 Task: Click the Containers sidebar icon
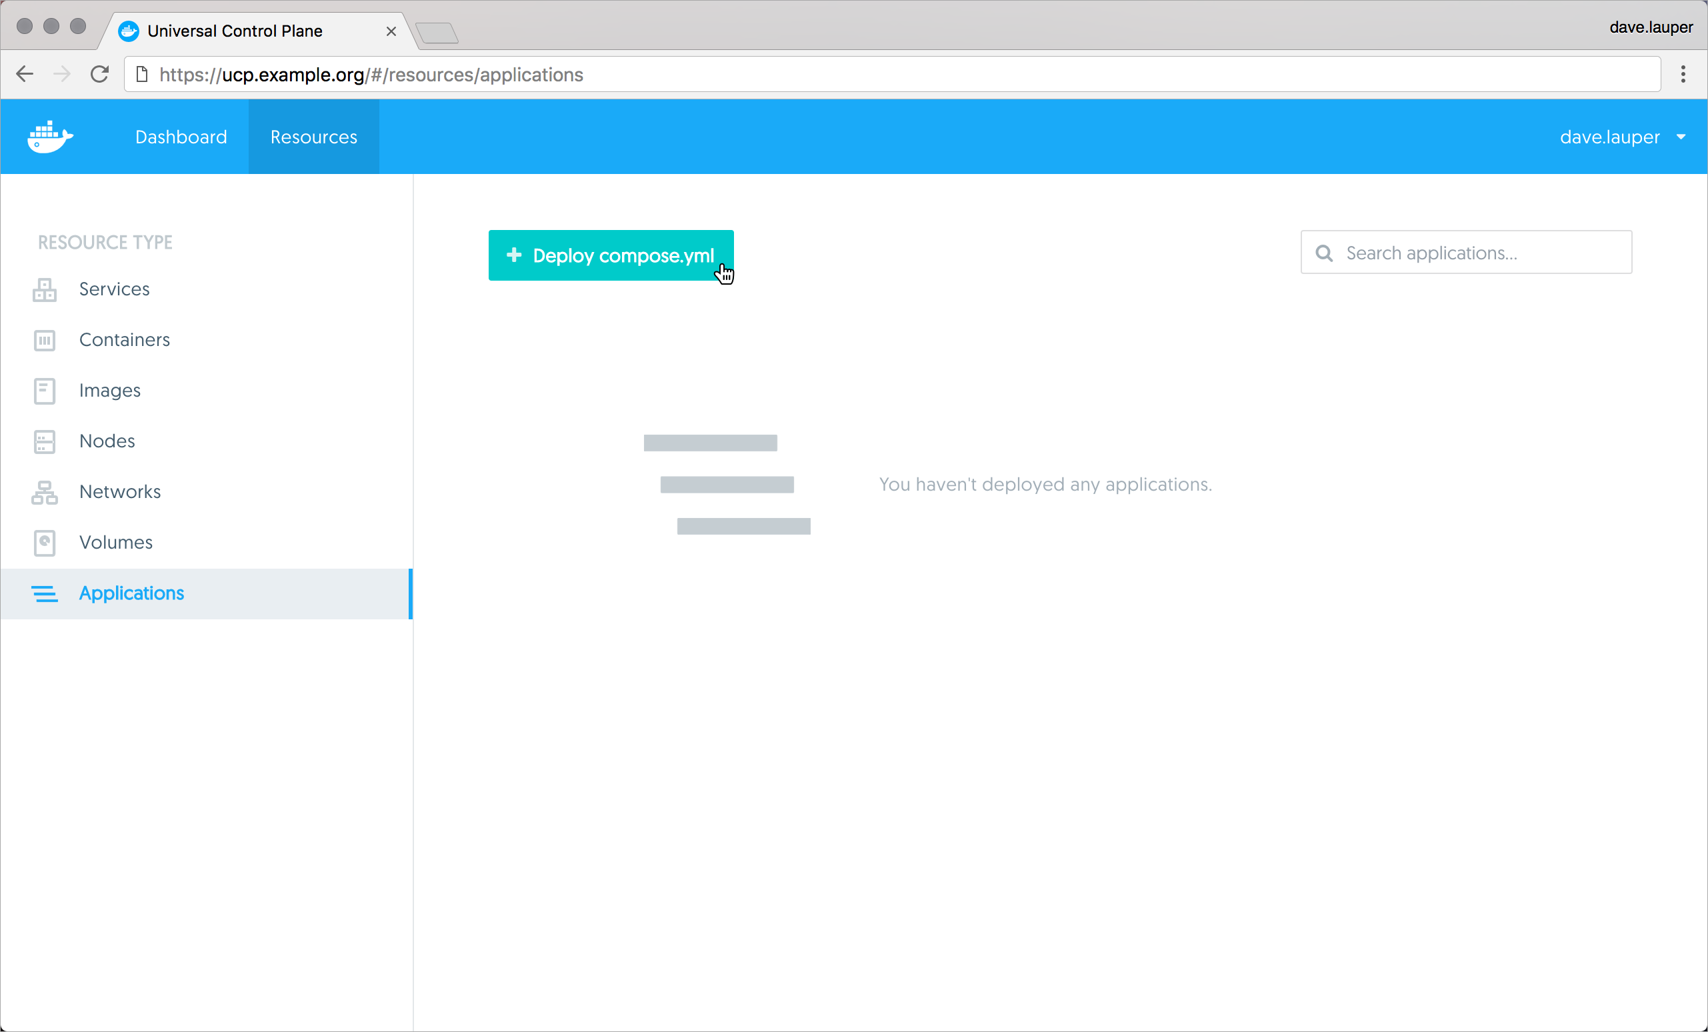[45, 340]
